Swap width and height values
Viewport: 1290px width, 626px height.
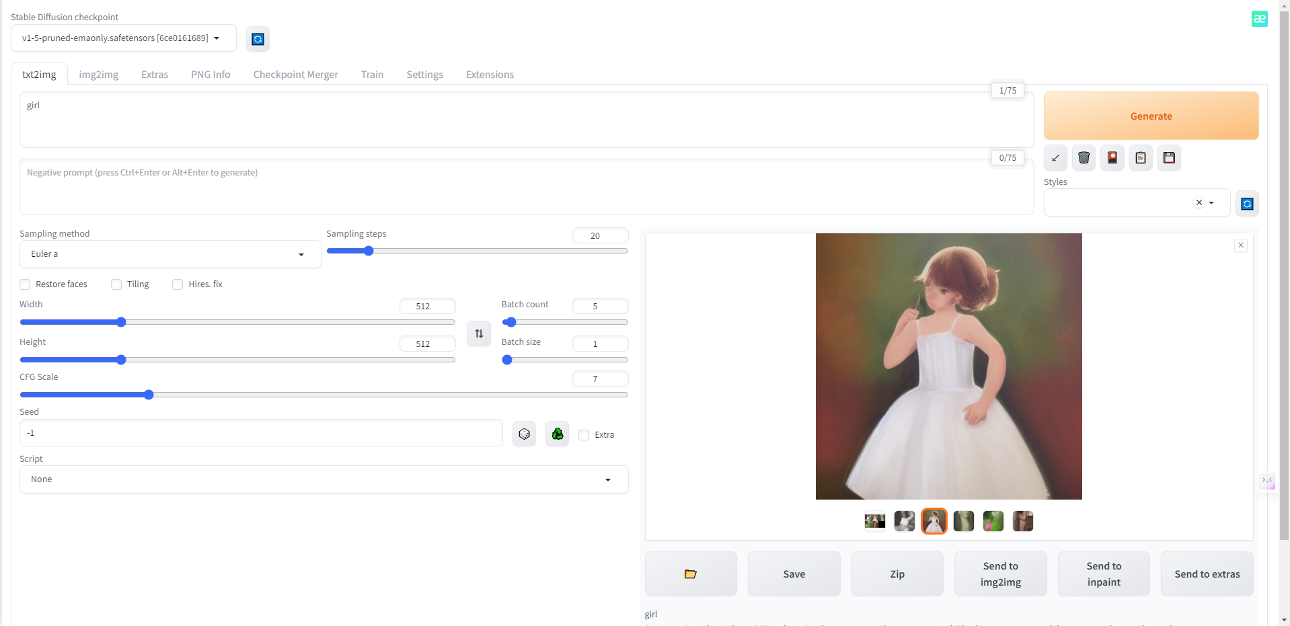[479, 334]
